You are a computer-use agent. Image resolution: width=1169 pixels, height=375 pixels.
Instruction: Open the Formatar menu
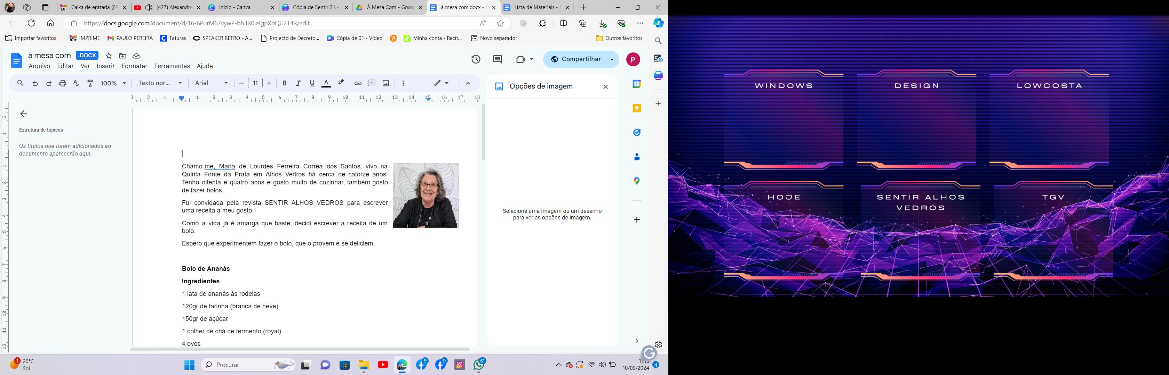pyautogui.click(x=134, y=66)
